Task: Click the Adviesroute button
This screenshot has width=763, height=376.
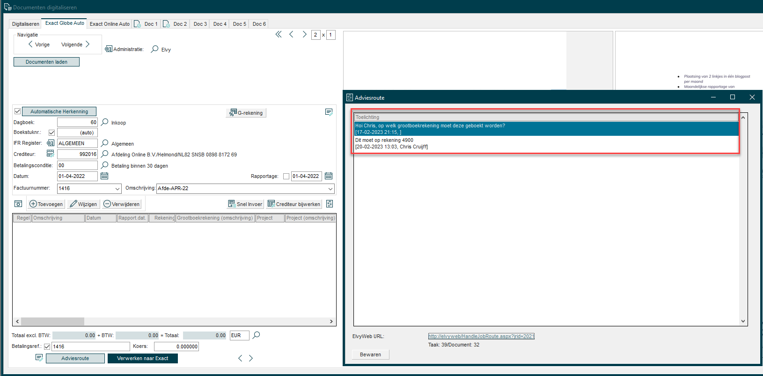Action: 75,358
